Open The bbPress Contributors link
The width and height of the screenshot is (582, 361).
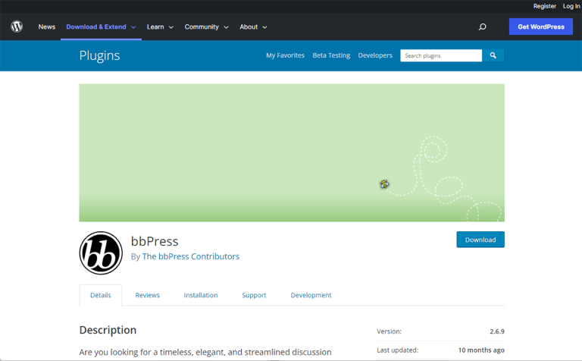click(190, 256)
